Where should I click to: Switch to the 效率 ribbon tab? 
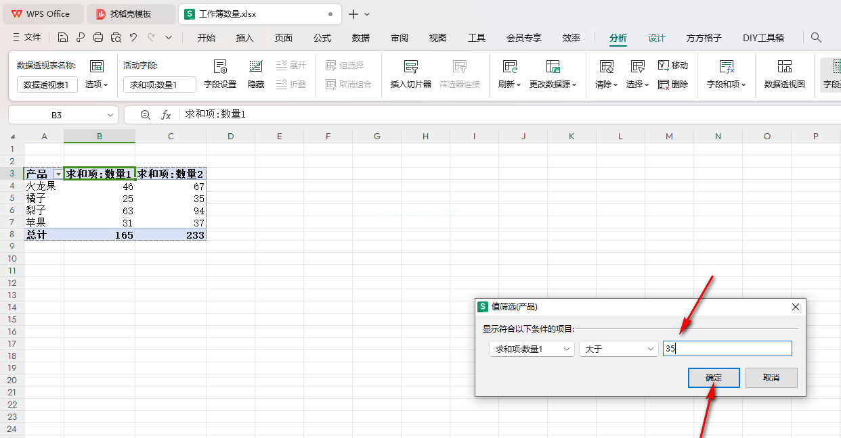click(572, 38)
